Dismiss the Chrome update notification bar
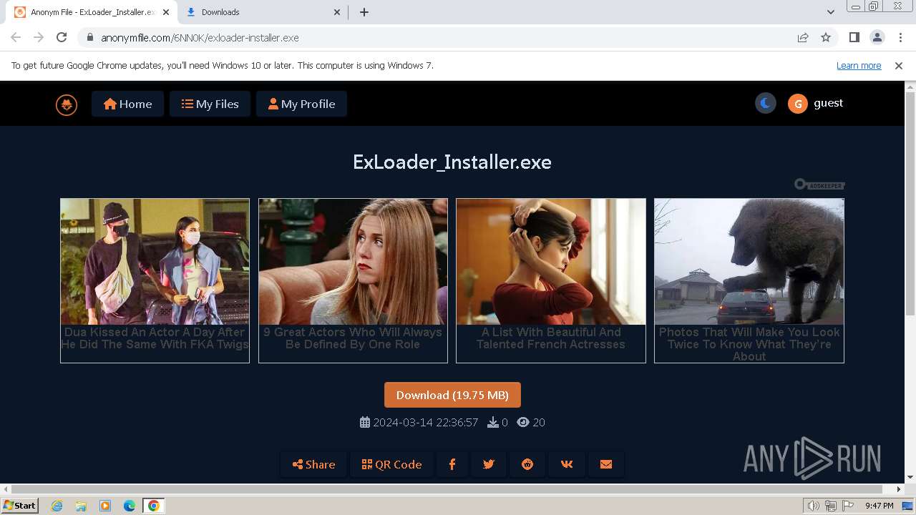This screenshot has height=515, width=916. pyautogui.click(x=899, y=66)
